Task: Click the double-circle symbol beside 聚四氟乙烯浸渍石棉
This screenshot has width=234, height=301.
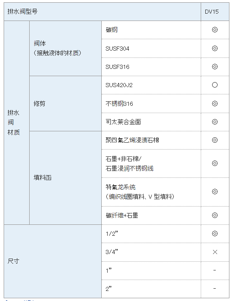Action: (215, 140)
